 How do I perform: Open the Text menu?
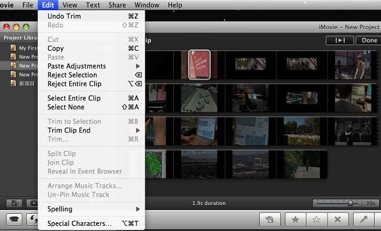(93, 5)
